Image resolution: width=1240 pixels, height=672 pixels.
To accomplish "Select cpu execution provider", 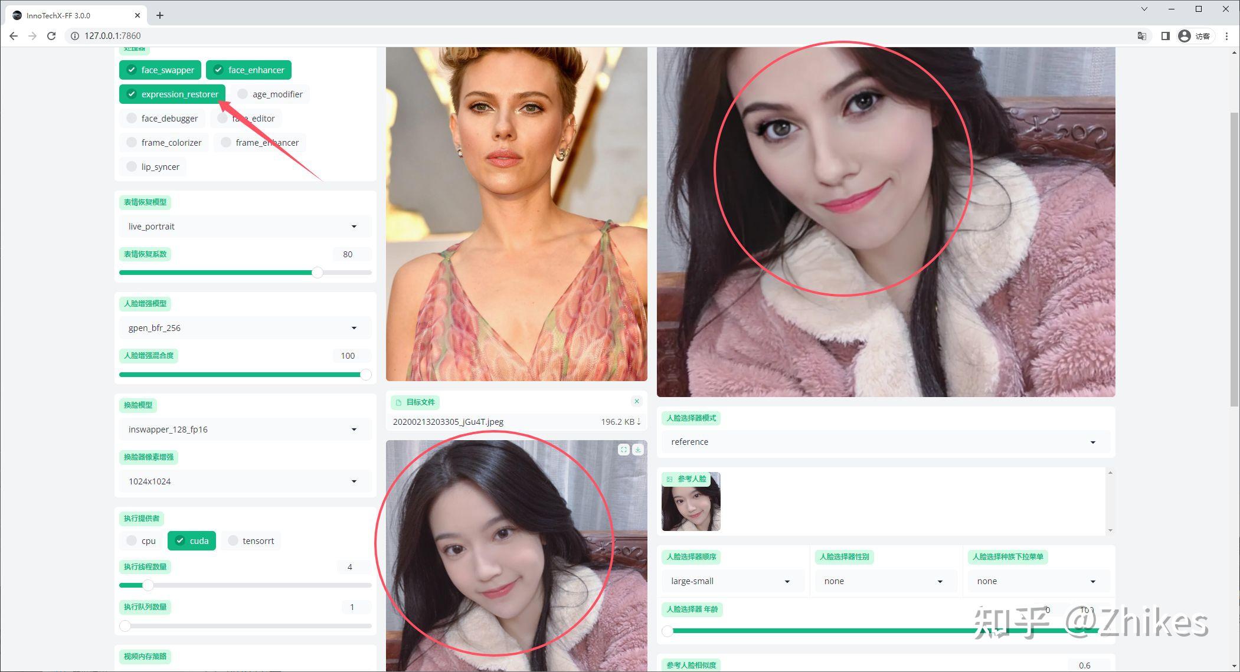I will [141, 540].
